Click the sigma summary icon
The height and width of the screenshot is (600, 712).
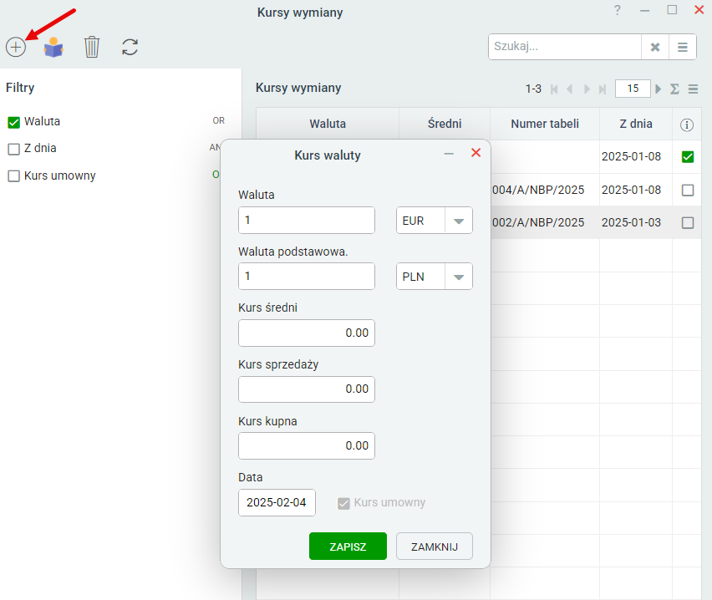(x=674, y=89)
